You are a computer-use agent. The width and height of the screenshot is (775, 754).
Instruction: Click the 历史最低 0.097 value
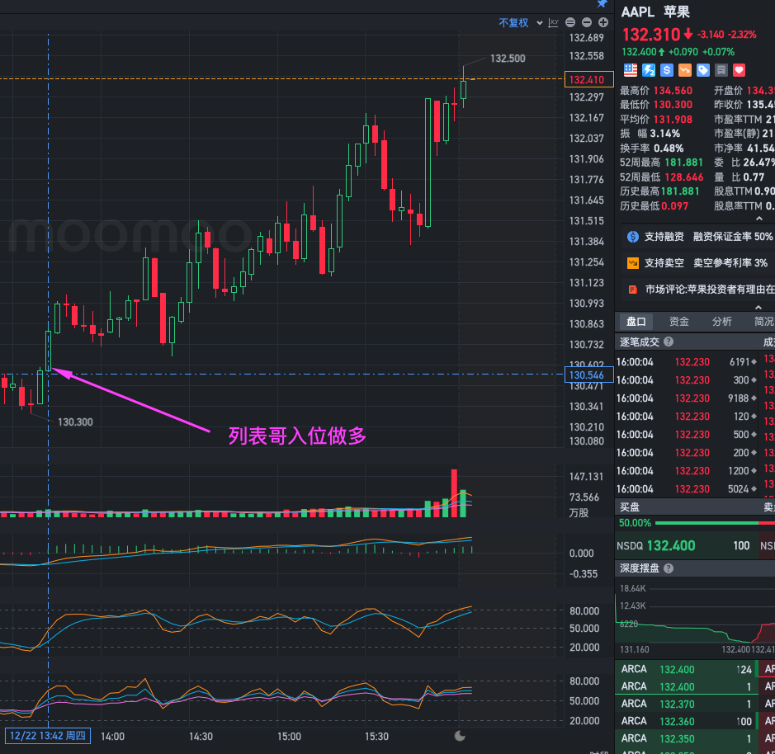[x=674, y=206]
